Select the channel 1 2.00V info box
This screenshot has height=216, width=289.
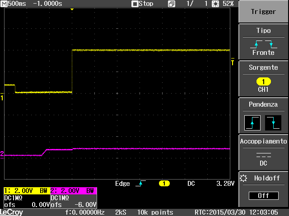[27, 198]
